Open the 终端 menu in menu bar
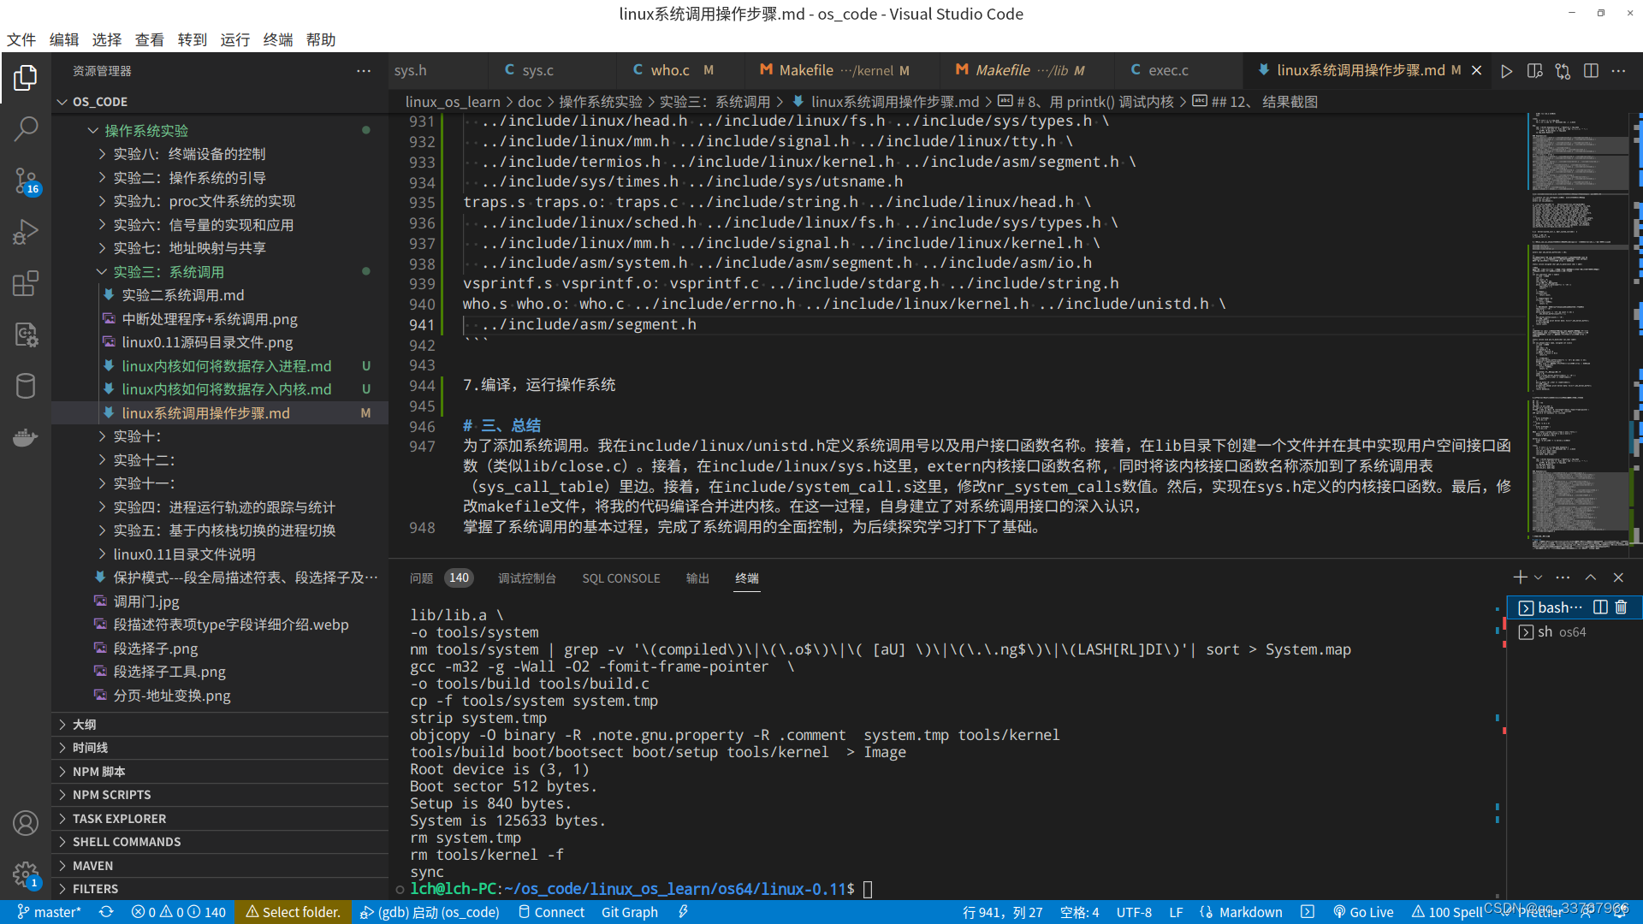 (277, 39)
